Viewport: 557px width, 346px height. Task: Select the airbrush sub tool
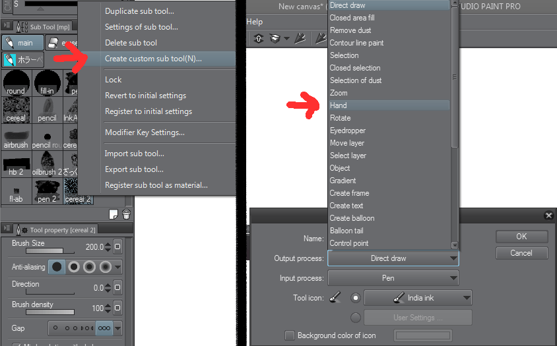click(16, 137)
